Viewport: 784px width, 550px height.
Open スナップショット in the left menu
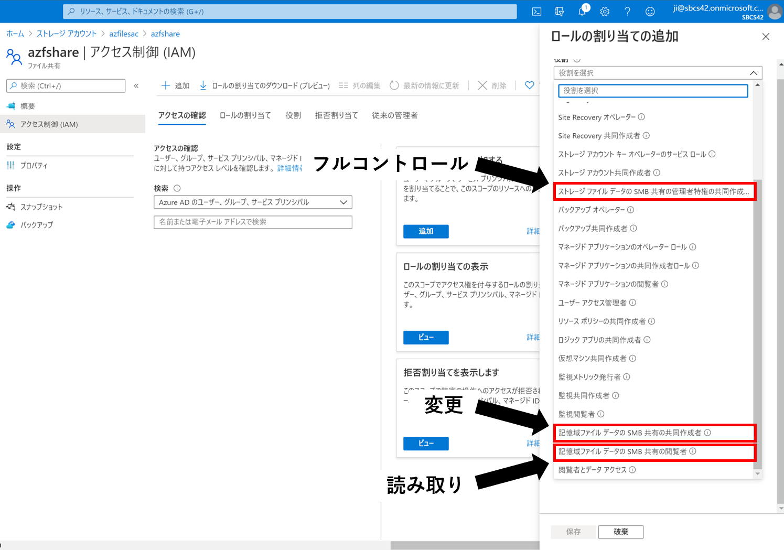(72, 207)
